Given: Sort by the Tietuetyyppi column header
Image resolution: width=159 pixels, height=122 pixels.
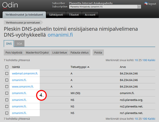Looking at the screenshot, I should [x=78, y=67].
